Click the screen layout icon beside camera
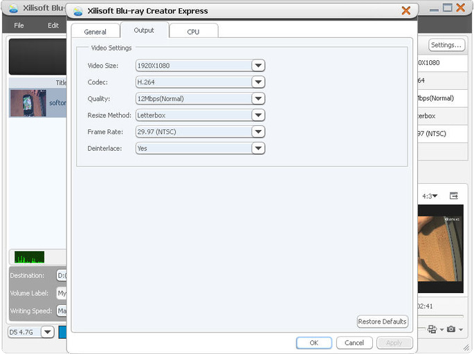Viewport: 474px width, 354px height. coord(432,329)
